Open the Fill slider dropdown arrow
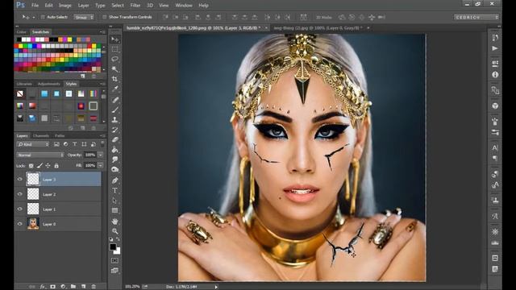Viewport: 516px width, 290px height. 100,165
